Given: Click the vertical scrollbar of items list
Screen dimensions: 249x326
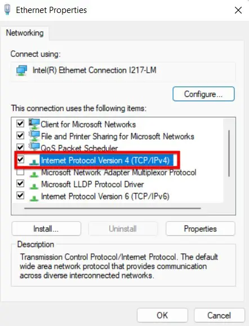Looking at the screenshot, I should [229, 153].
